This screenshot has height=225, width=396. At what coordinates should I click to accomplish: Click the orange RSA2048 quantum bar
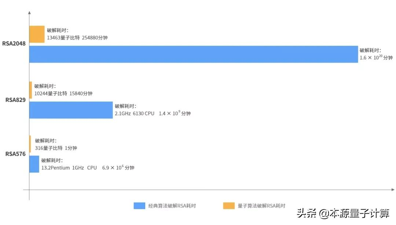pos(37,34)
